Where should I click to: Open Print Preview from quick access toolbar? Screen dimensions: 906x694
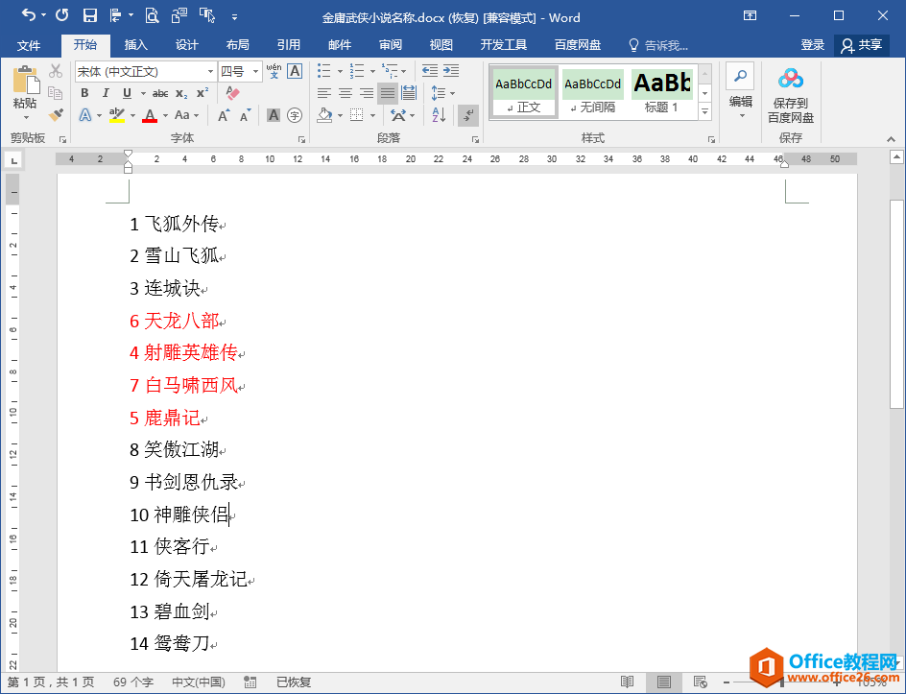click(152, 16)
